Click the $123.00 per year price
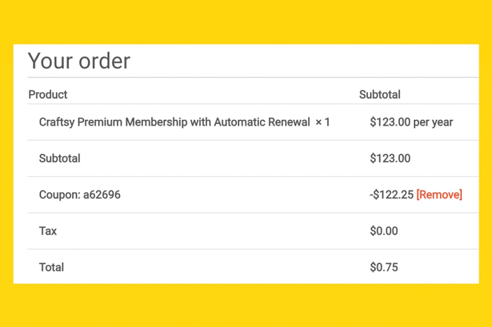The image size is (492, 327). point(411,122)
